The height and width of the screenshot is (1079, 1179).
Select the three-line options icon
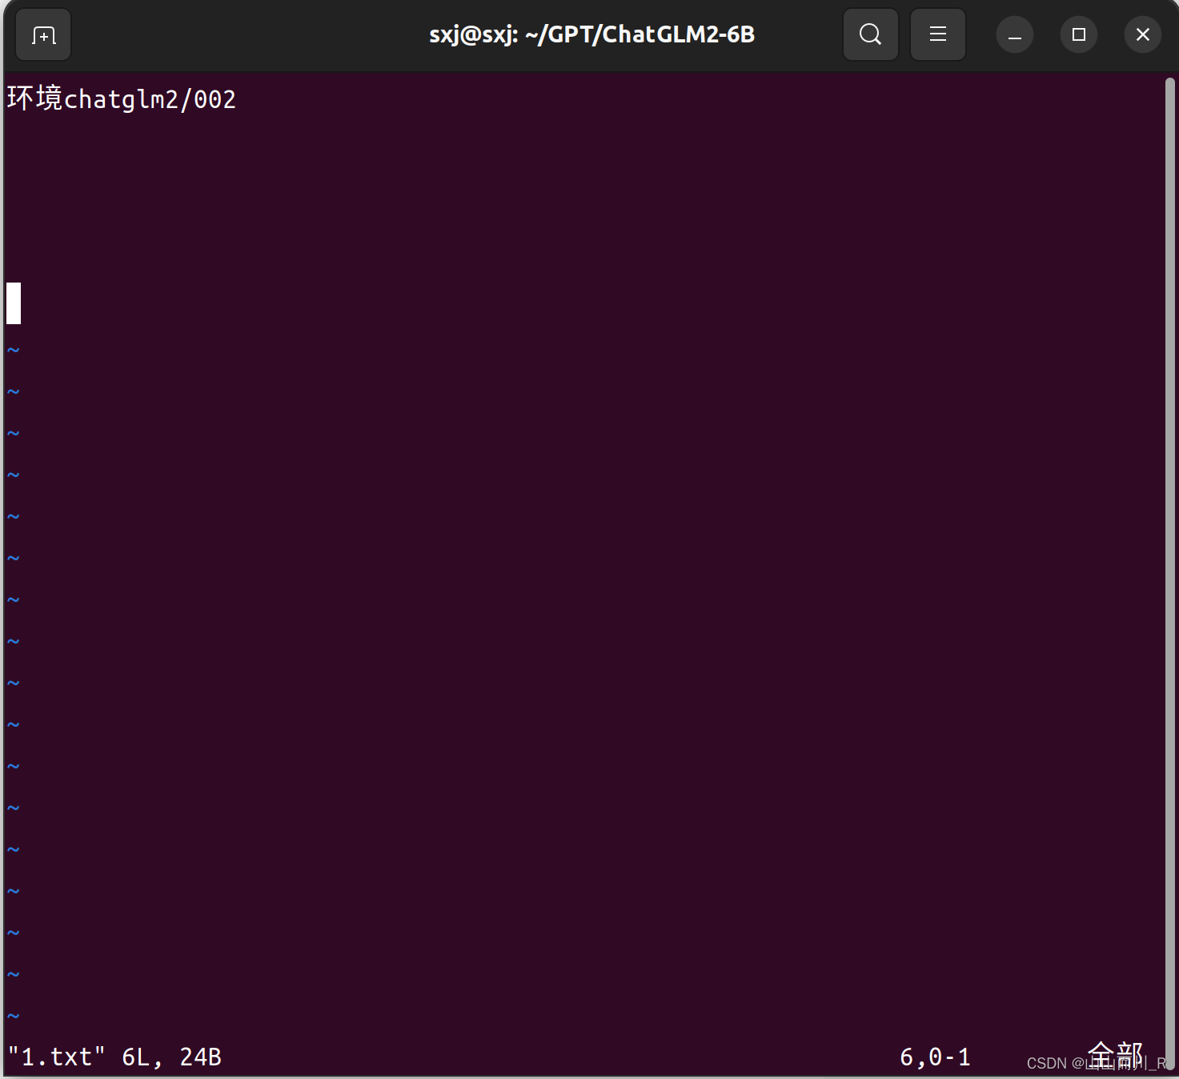(x=937, y=34)
